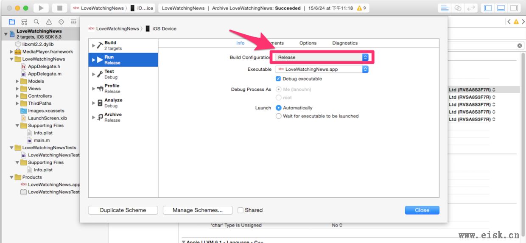Viewport: 526px width, 243px height.
Task: Click LoveWatchingNews in the sheet breadcrumb
Action: 114,28
